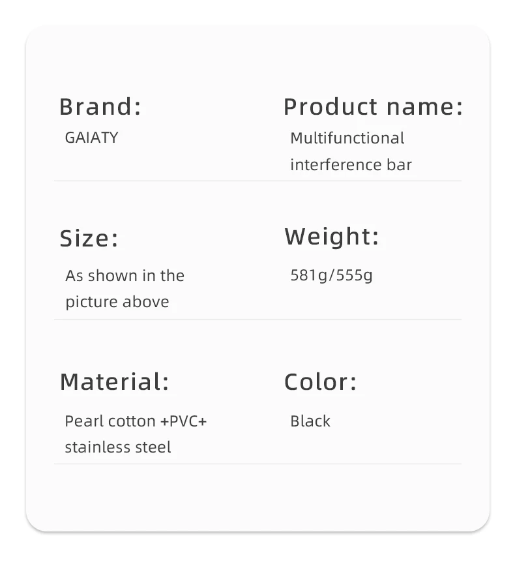Click divider line below size row
Image resolution: width=515 pixels, height=581 pixels.
257,320
